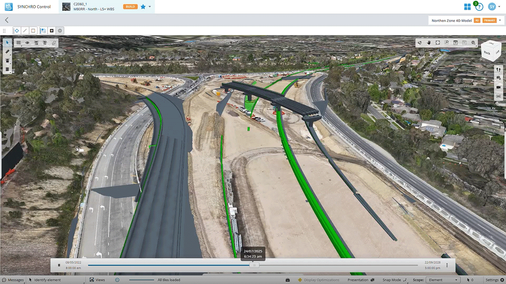Click the timeline slider handle

point(254,265)
